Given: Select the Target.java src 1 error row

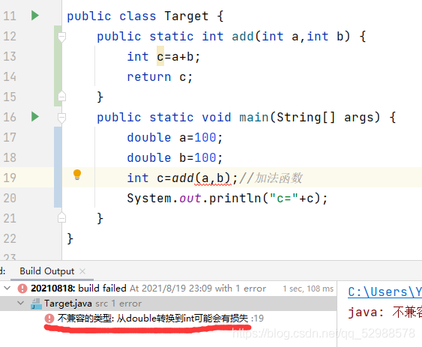Looking at the screenshot, I should pos(168,304).
